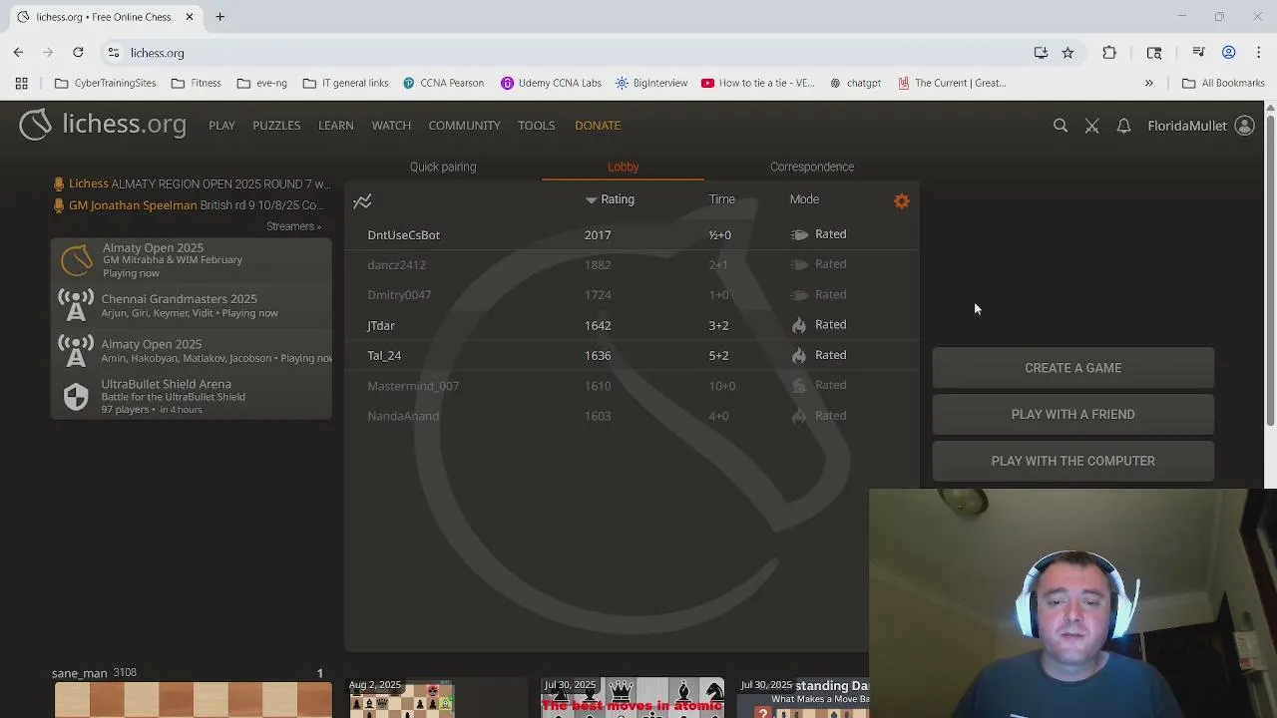This screenshot has width=1277, height=718.
Task: Open the Chrome apps grid icon
Action: click(x=21, y=83)
